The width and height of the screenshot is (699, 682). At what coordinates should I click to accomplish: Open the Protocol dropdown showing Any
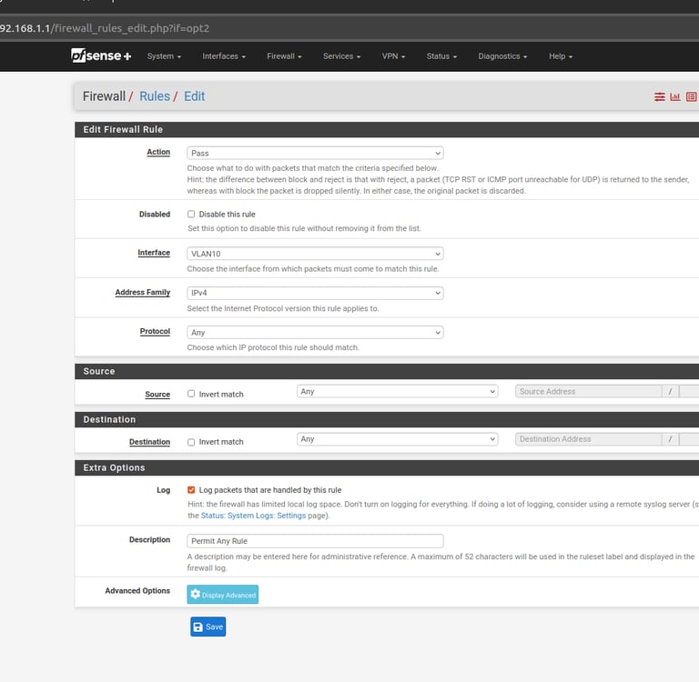coord(315,332)
